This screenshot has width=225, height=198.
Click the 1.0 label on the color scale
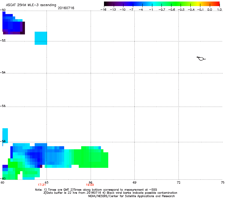[220, 10]
